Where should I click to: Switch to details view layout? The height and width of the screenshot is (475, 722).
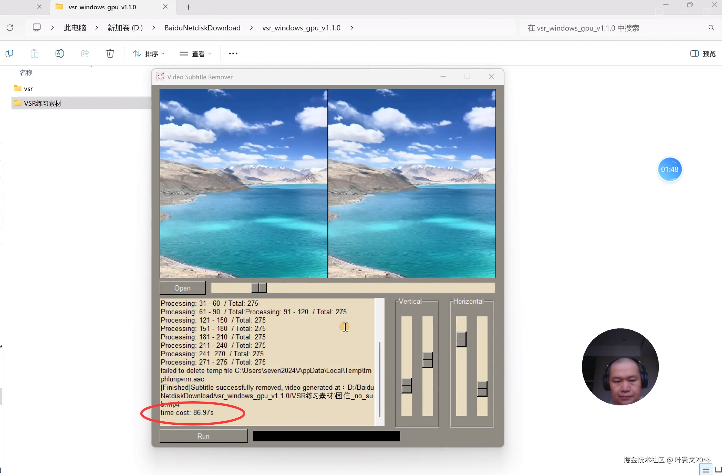(x=706, y=470)
